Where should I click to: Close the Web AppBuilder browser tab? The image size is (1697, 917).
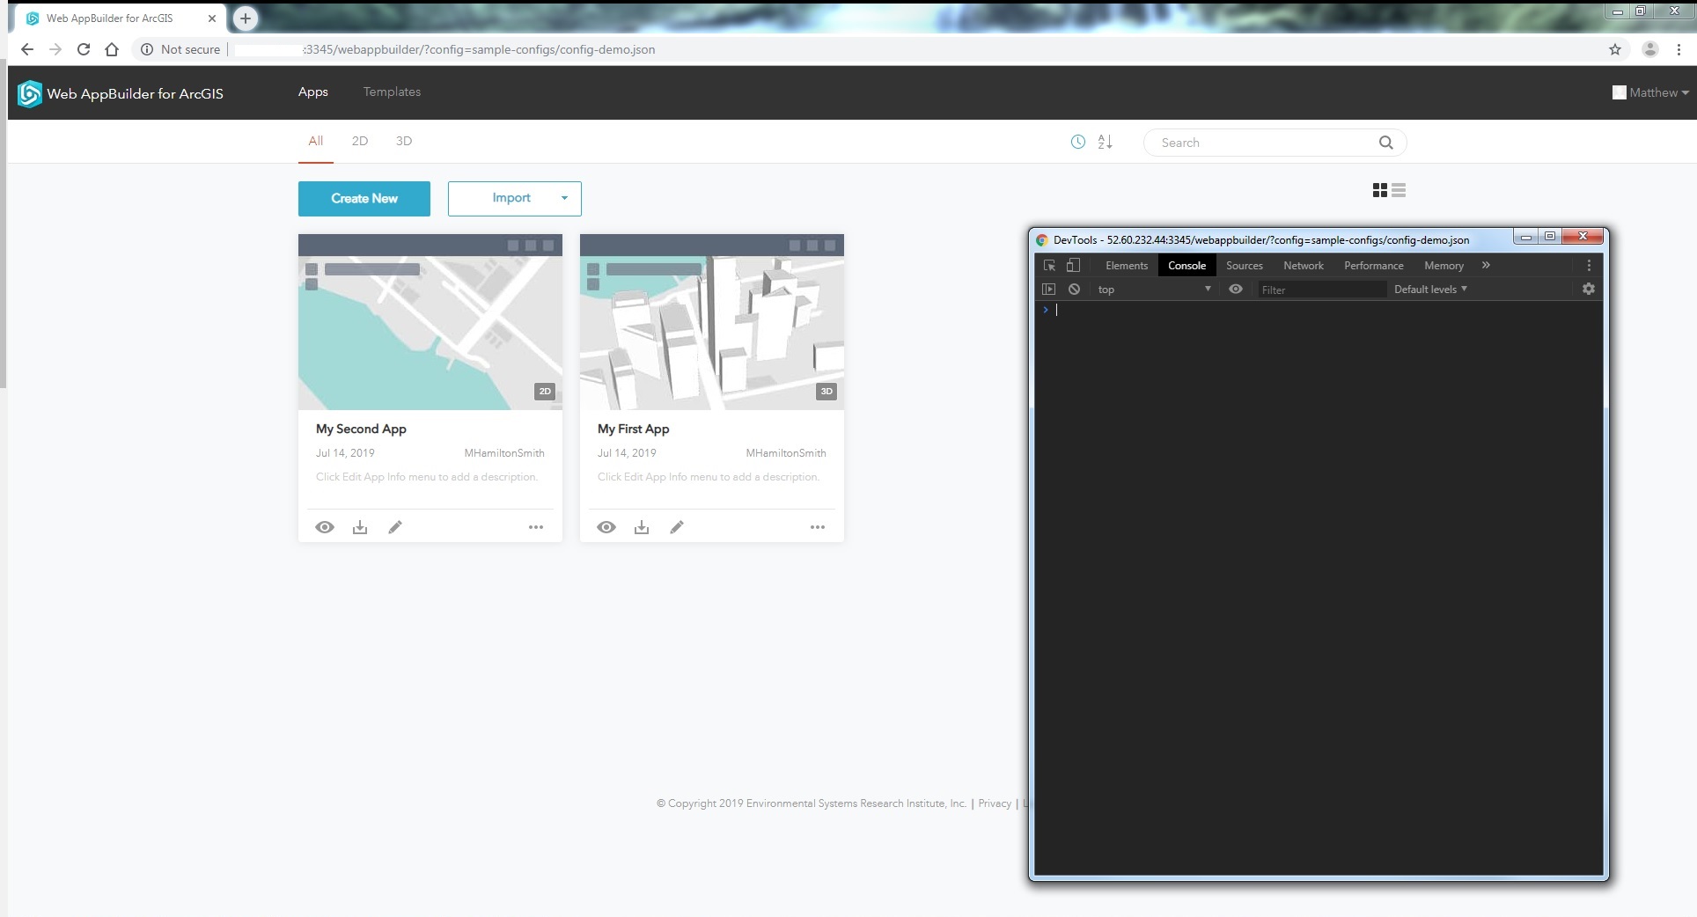click(212, 18)
